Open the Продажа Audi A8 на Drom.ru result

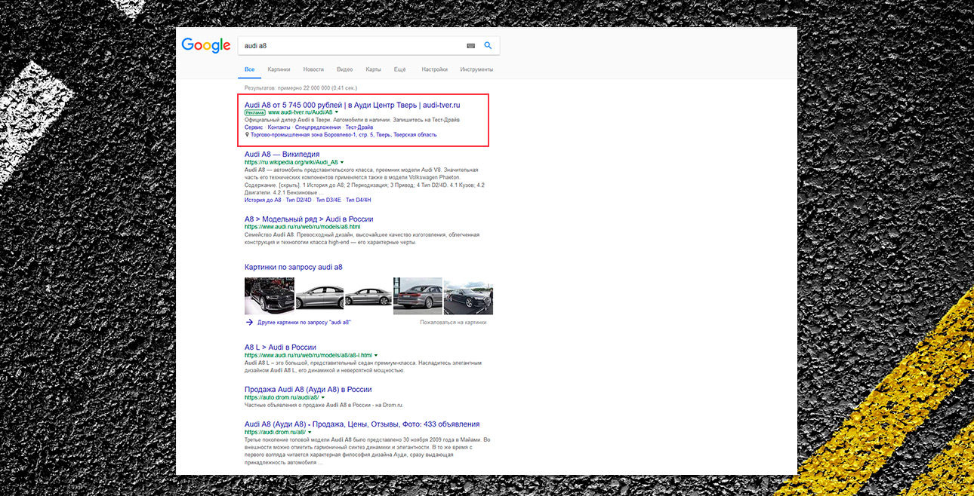click(x=307, y=388)
